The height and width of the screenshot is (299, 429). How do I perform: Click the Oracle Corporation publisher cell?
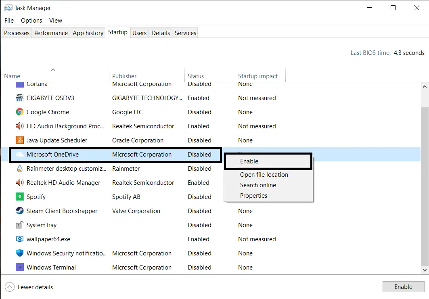click(x=138, y=140)
